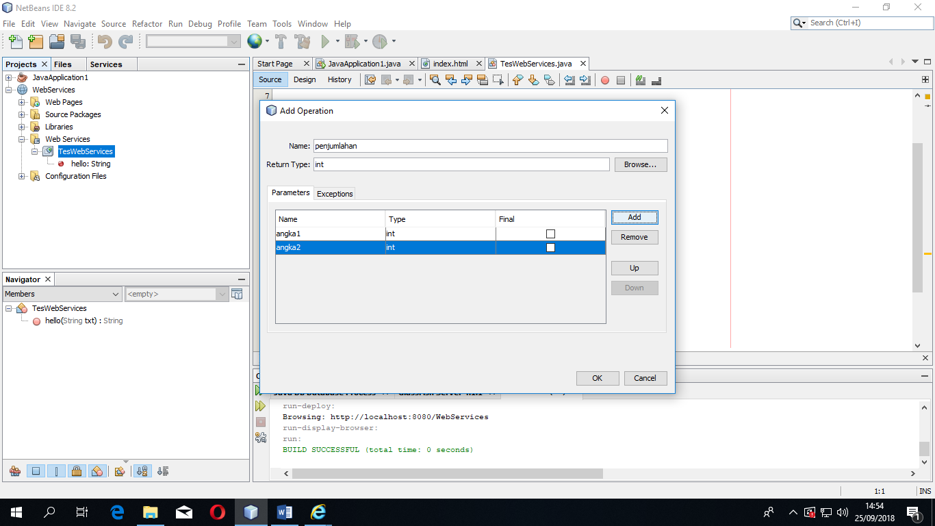The width and height of the screenshot is (935, 526).
Task: Open the Members dropdown in Navigator
Action: [62, 294]
